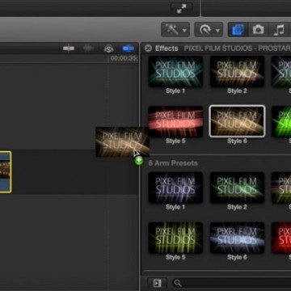Image resolution: width=291 pixels, height=291 pixels.
Task: Click the Retime speedometer icon
Action: click(x=205, y=30)
